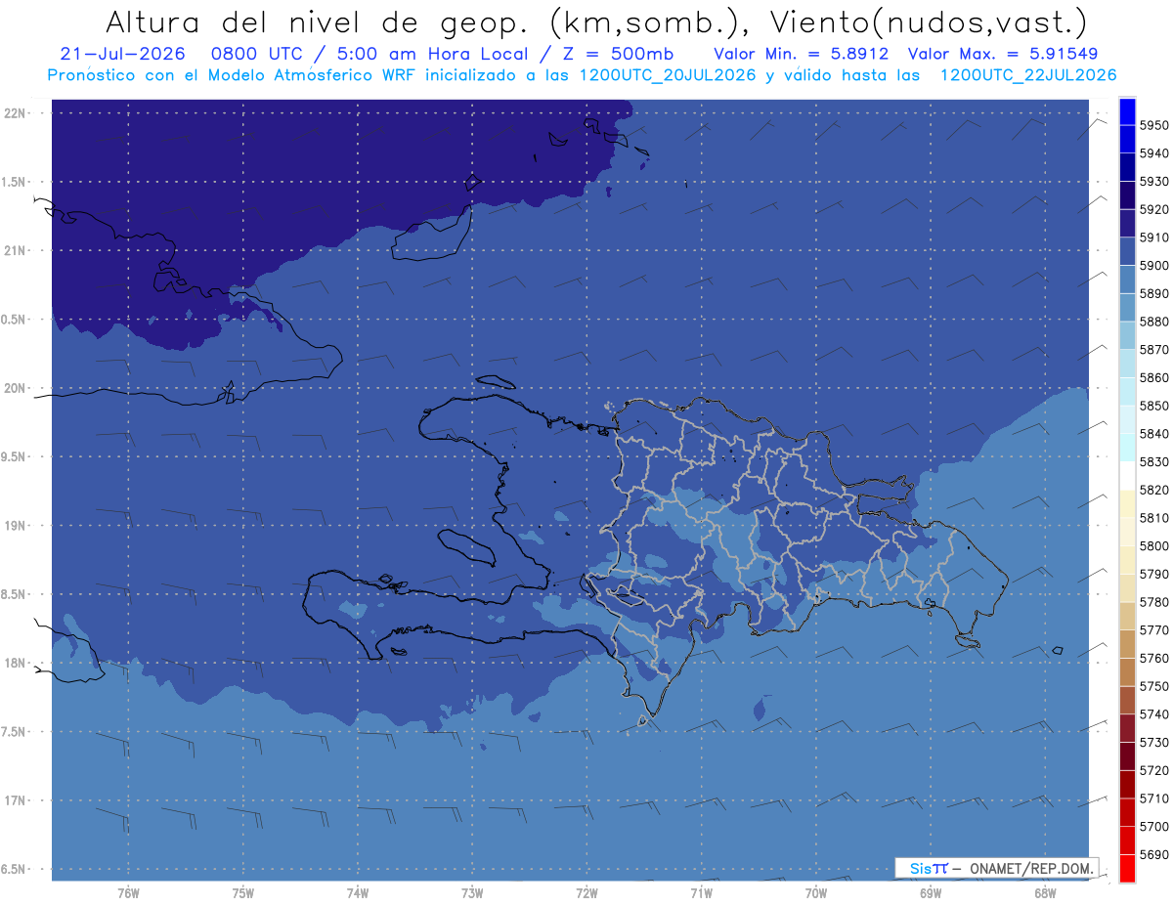Click the '1.5N' latitude label
The image size is (1173, 906).
pyautogui.click(x=15, y=182)
